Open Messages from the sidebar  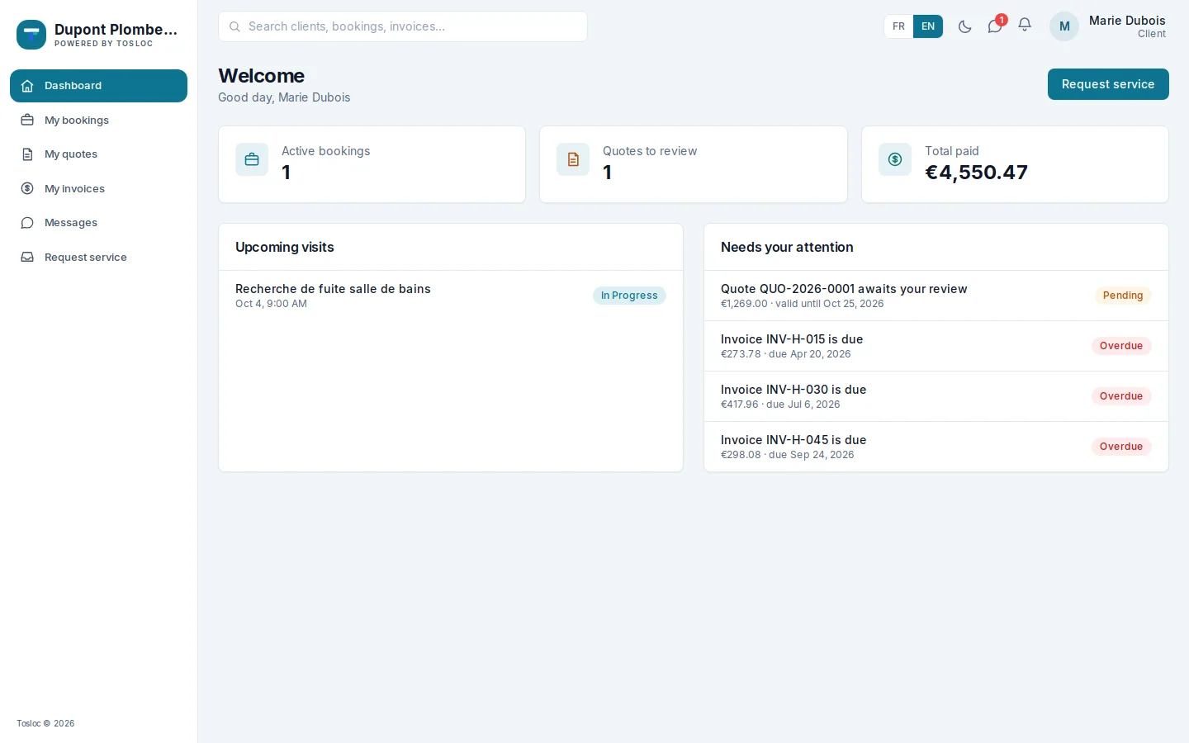point(98,223)
